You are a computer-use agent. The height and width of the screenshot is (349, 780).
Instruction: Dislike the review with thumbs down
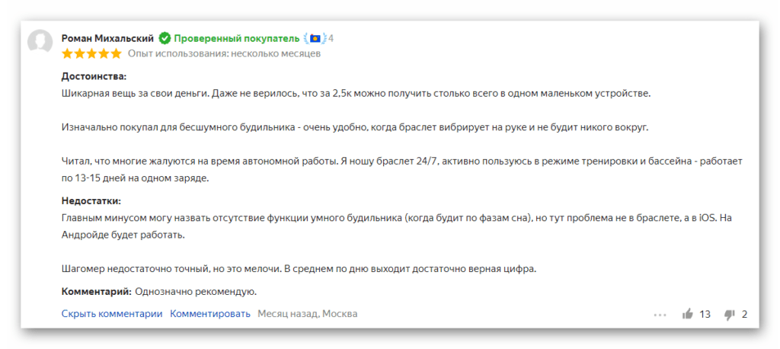pyautogui.click(x=730, y=315)
